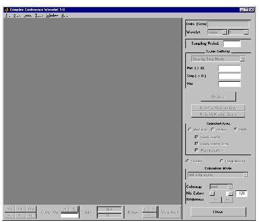Click the Center On Y button
The width and height of the screenshot is (260, 222).
[x=74, y=209]
